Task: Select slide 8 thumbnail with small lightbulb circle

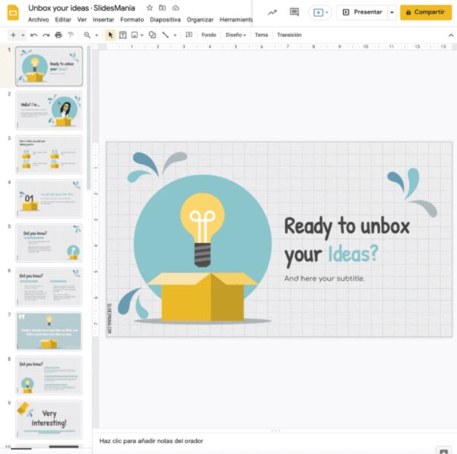Action: pos(49,375)
